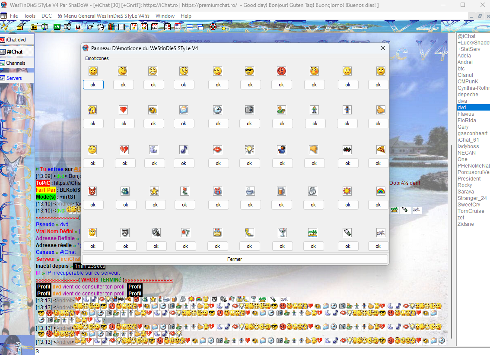Click the Cascade windows toolbar icon
This screenshot has height=355, width=490.
(200, 27)
